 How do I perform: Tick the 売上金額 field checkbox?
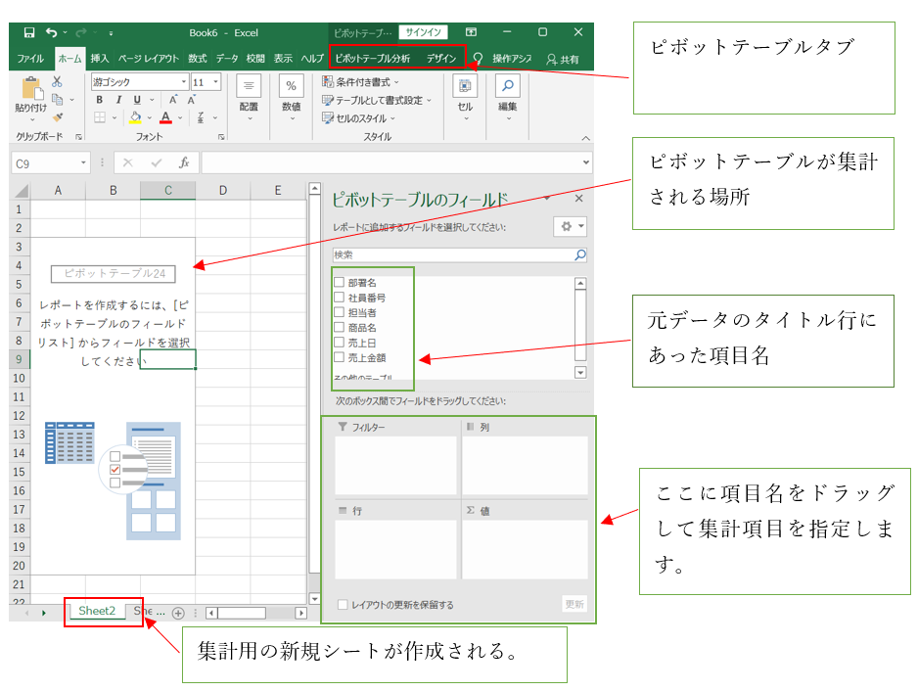pyautogui.click(x=340, y=357)
